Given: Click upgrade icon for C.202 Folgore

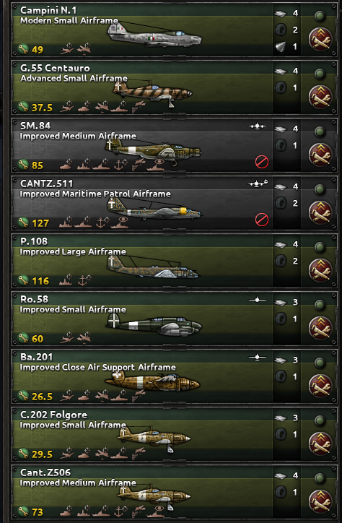Looking at the screenshot, I should [x=320, y=444].
